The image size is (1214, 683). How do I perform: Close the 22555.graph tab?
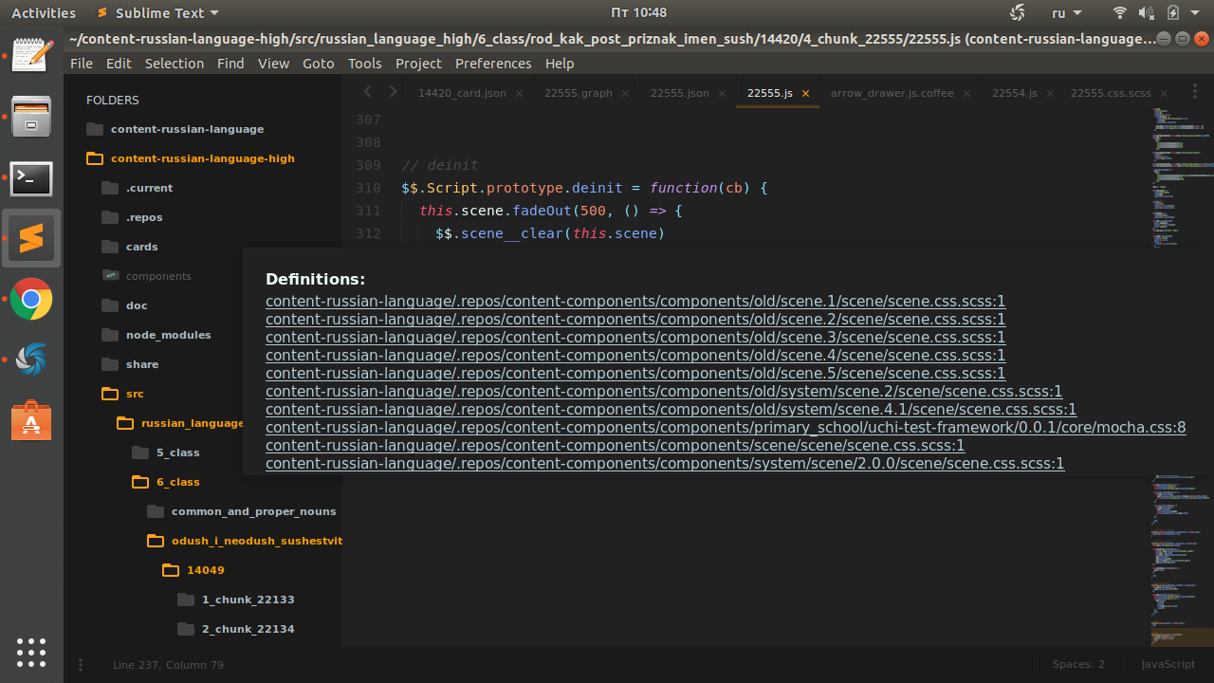pos(625,94)
